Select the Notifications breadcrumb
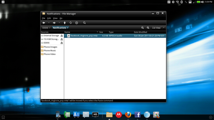Screen dimensions: 214x120 coord(60,28)
